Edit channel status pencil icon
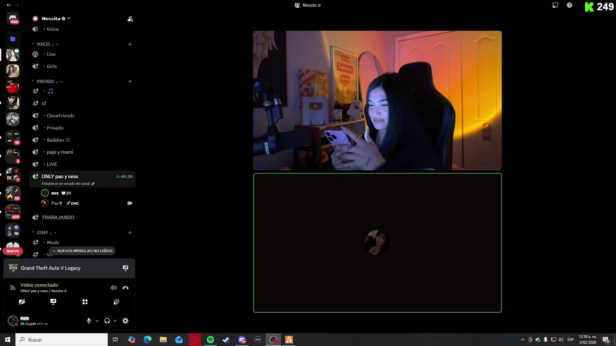This screenshot has height=346, width=616. point(93,184)
